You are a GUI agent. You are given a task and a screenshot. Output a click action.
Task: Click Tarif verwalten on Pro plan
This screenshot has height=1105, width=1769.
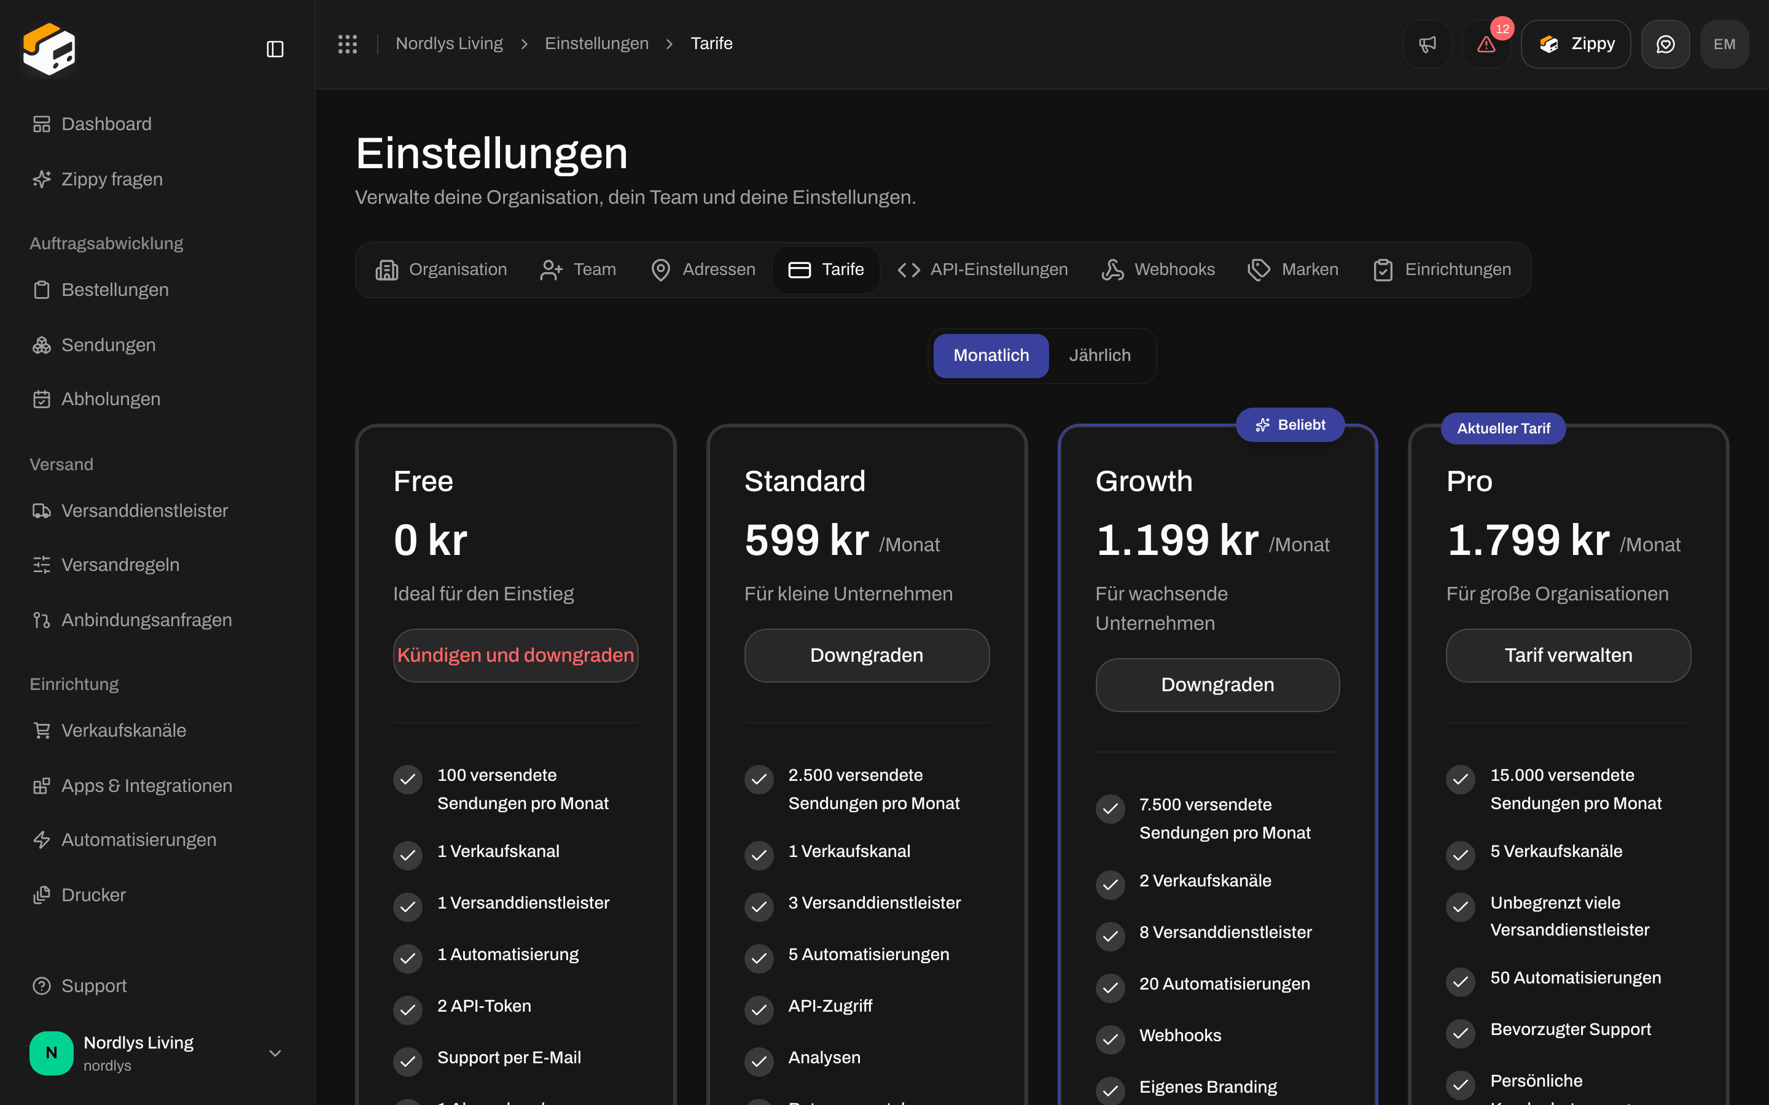click(1569, 656)
